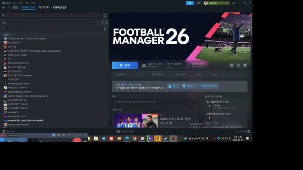
Task: Click the cloud status icon
Action: pos(144,65)
